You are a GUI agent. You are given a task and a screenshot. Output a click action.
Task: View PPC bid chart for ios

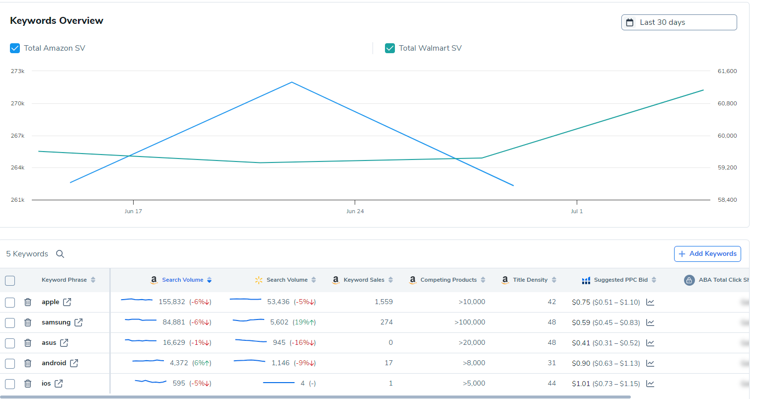pos(650,384)
